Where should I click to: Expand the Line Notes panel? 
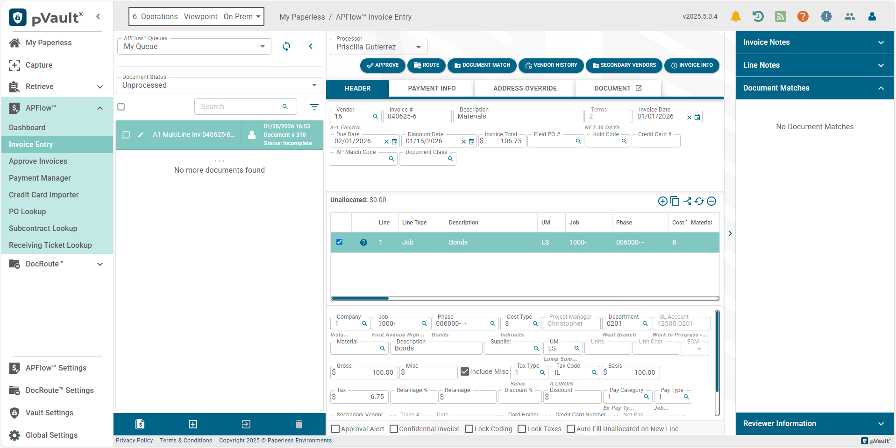coord(814,65)
